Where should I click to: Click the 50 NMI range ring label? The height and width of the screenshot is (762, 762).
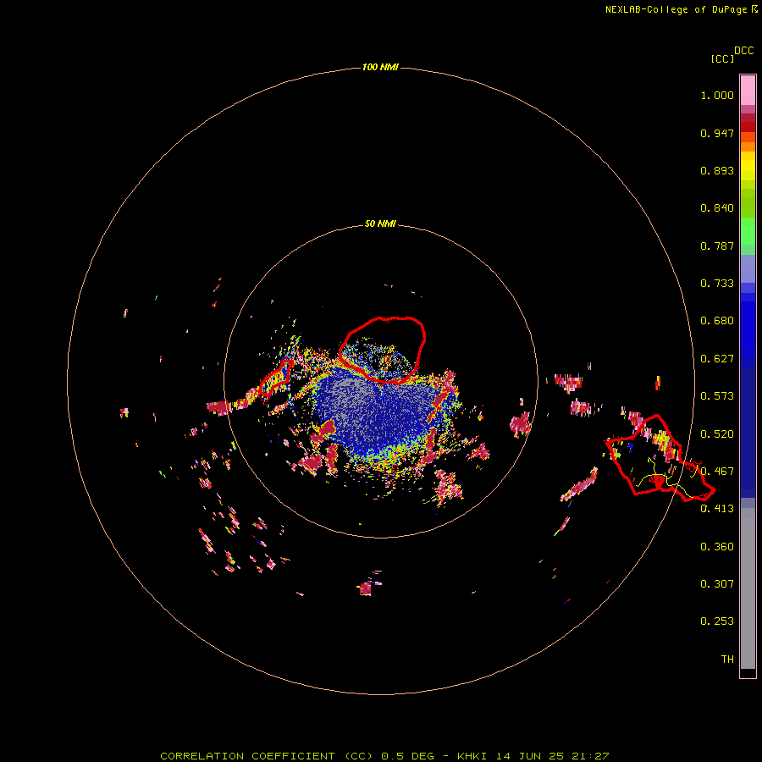[380, 224]
